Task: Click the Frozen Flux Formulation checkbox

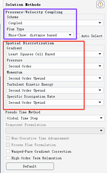Action: click(8, 145)
